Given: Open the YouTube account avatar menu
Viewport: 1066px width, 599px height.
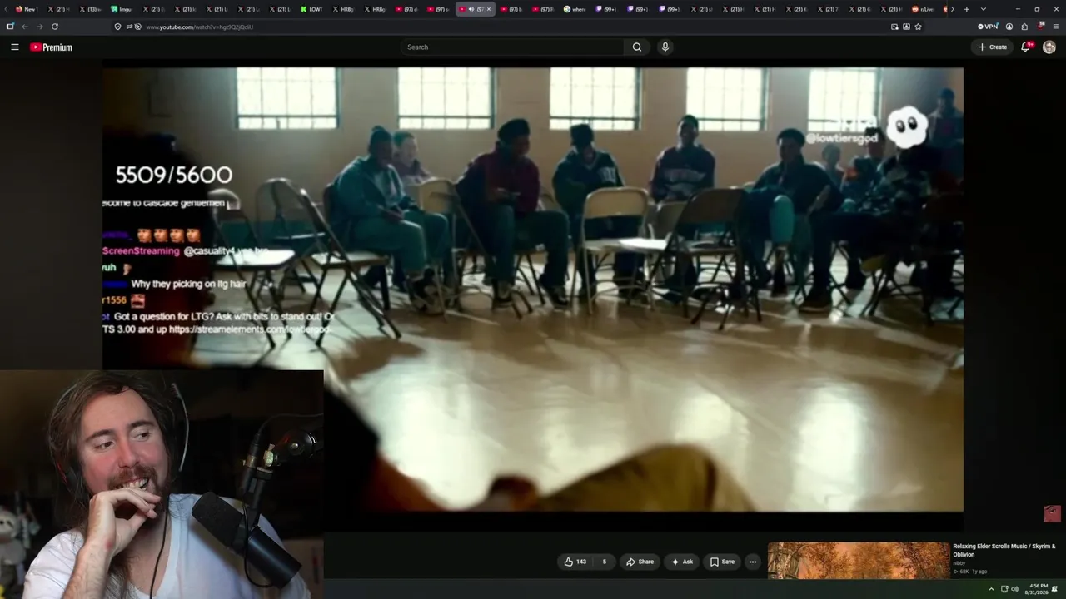Looking at the screenshot, I should [1049, 47].
